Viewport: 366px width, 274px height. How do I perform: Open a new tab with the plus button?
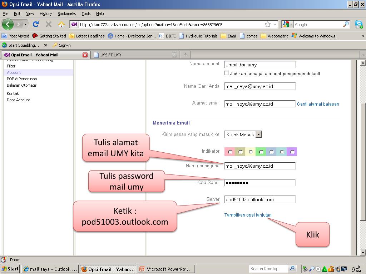[x=186, y=55]
